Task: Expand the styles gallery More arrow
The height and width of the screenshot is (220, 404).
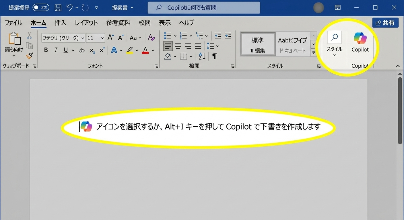Action: [x=313, y=52]
